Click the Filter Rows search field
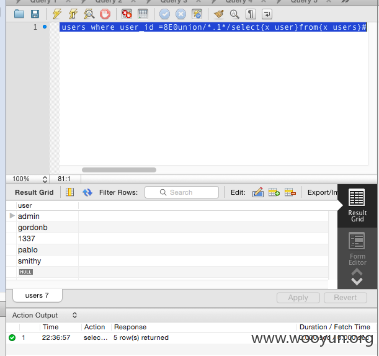Screen dimensions: 379x356 (x=182, y=192)
